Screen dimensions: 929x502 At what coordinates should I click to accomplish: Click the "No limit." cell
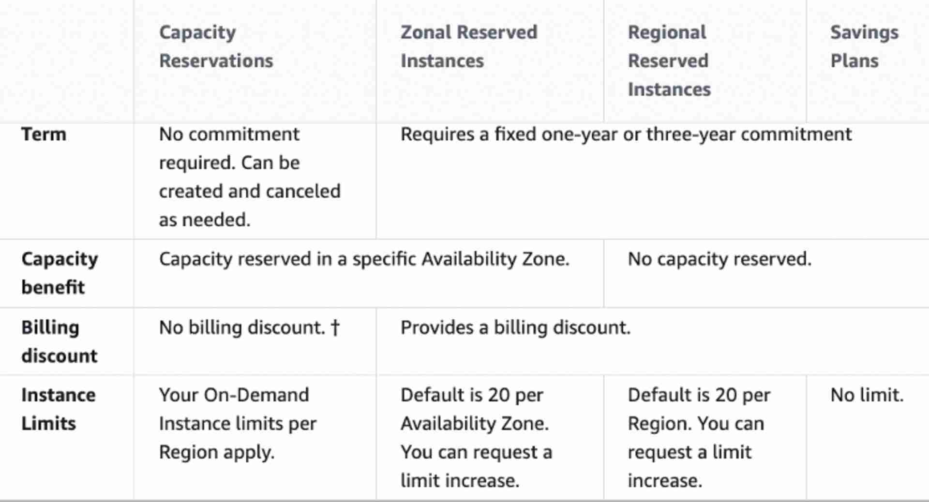(867, 395)
